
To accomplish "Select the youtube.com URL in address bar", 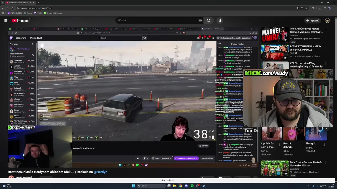I will [36, 8].
